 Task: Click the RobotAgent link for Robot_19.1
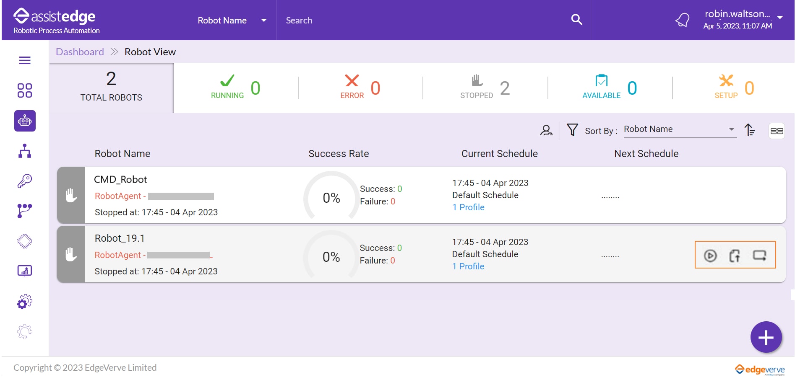tap(154, 255)
